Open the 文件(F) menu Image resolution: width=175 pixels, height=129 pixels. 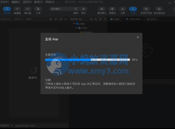coord(5,2)
